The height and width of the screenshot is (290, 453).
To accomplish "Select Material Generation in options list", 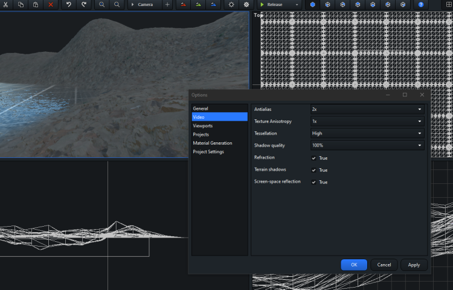I will [213, 143].
